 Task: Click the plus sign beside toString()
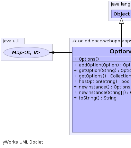point(75,98)
